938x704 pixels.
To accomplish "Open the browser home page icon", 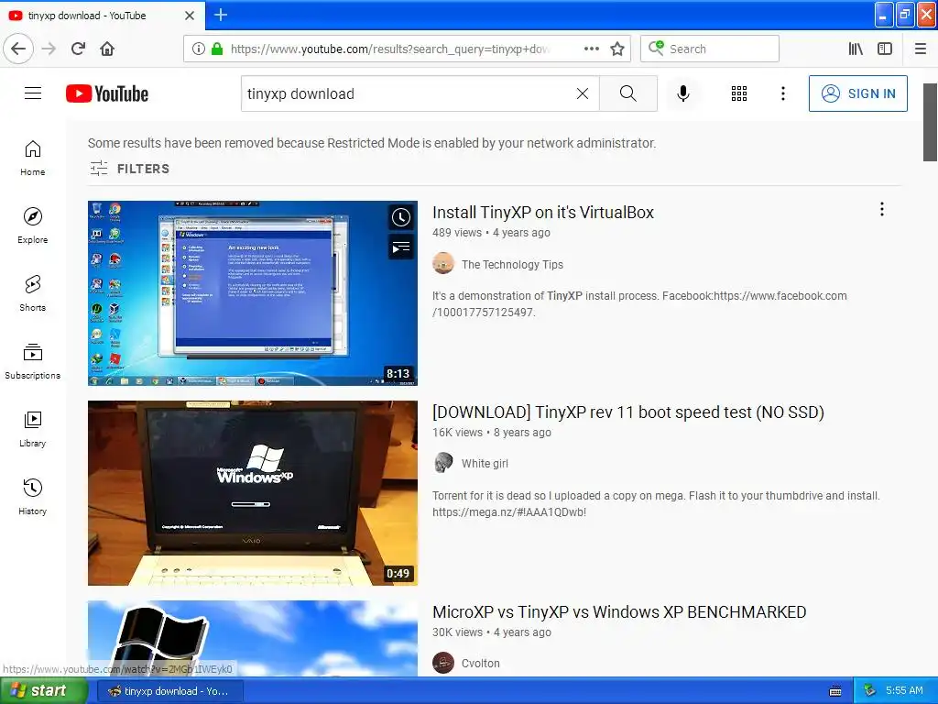I will 107,49.
